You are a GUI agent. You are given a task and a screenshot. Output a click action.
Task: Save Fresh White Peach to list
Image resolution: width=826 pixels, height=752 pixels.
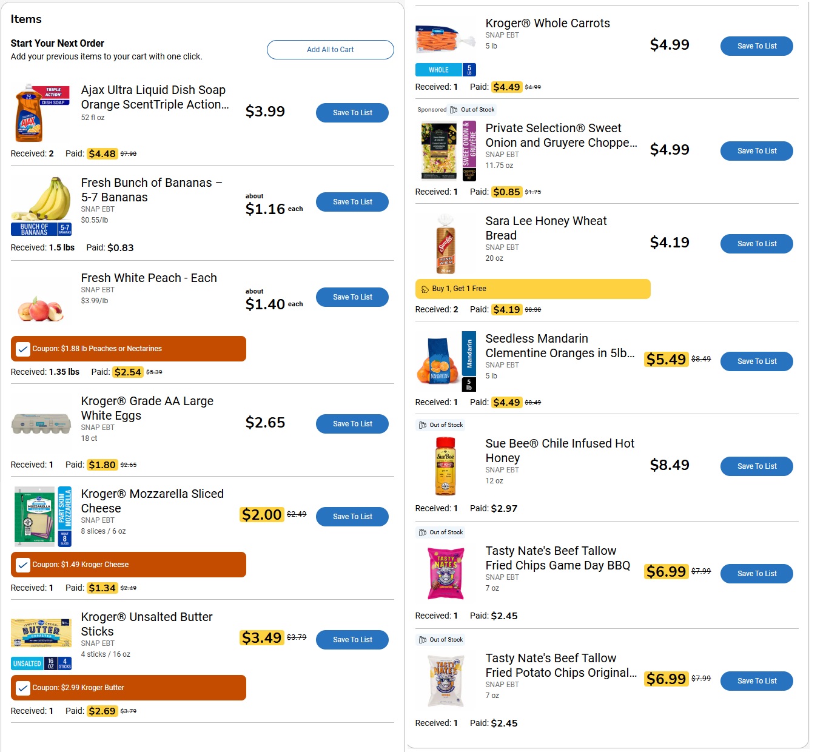tap(352, 297)
